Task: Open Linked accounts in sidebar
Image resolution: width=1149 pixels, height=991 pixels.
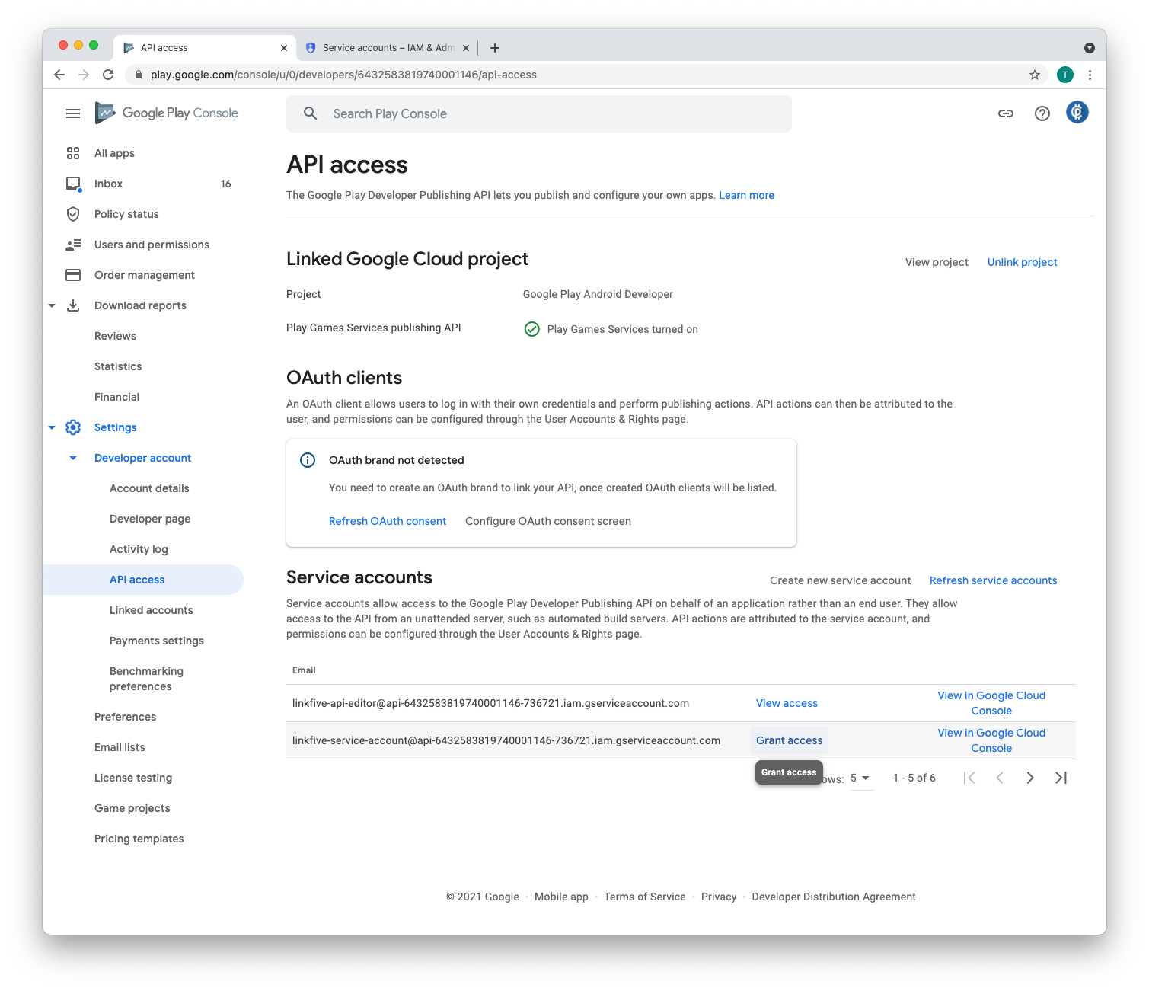Action: 152,610
